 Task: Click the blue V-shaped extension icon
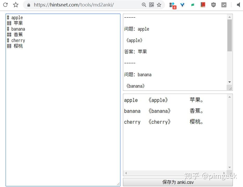pos(183,4)
